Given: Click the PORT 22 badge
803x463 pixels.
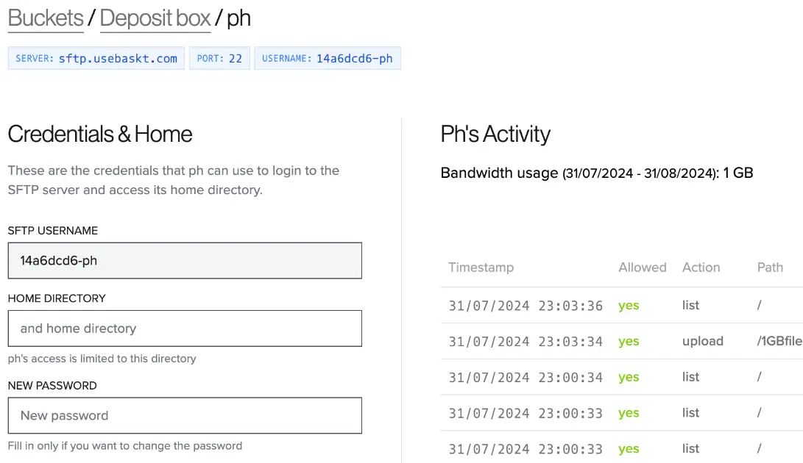Looking at the screenshot, I should pyautogui.click(x=219, y=59).
